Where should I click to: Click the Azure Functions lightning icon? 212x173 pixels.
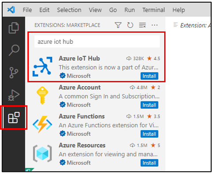pyautogui.click(x=42, y=124)
